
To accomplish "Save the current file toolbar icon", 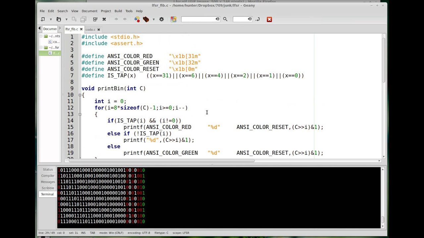I will click(x=74, y=19).
